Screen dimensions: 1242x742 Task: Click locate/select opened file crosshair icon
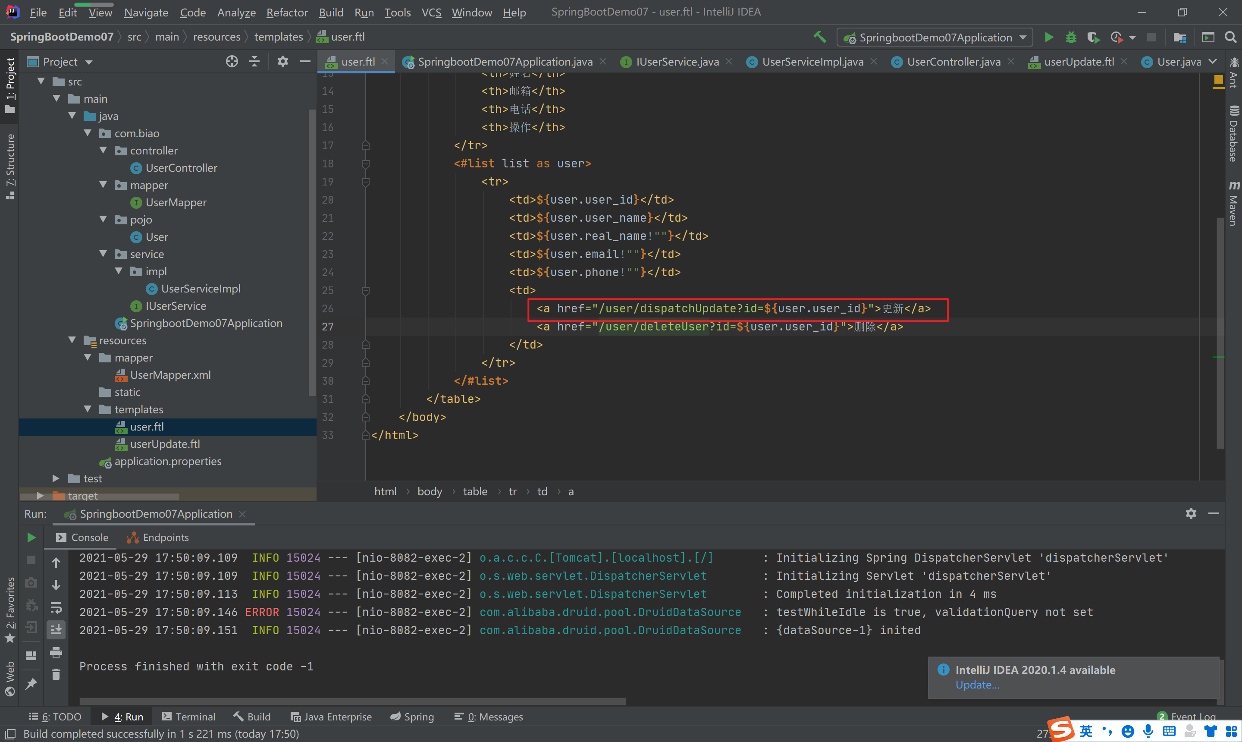tap(232, 62)
